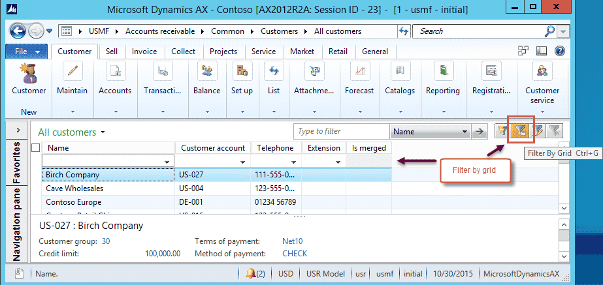This screenshot has height=285, width=603.
Task: Expand the Navigation pane chevron
Action: [18, 130]
